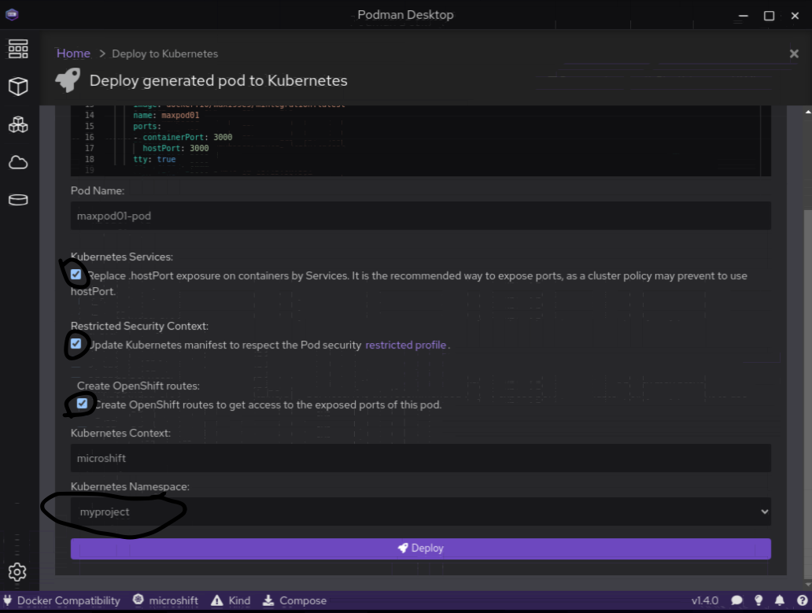Click the microshift context in status bar

point(166,600)
